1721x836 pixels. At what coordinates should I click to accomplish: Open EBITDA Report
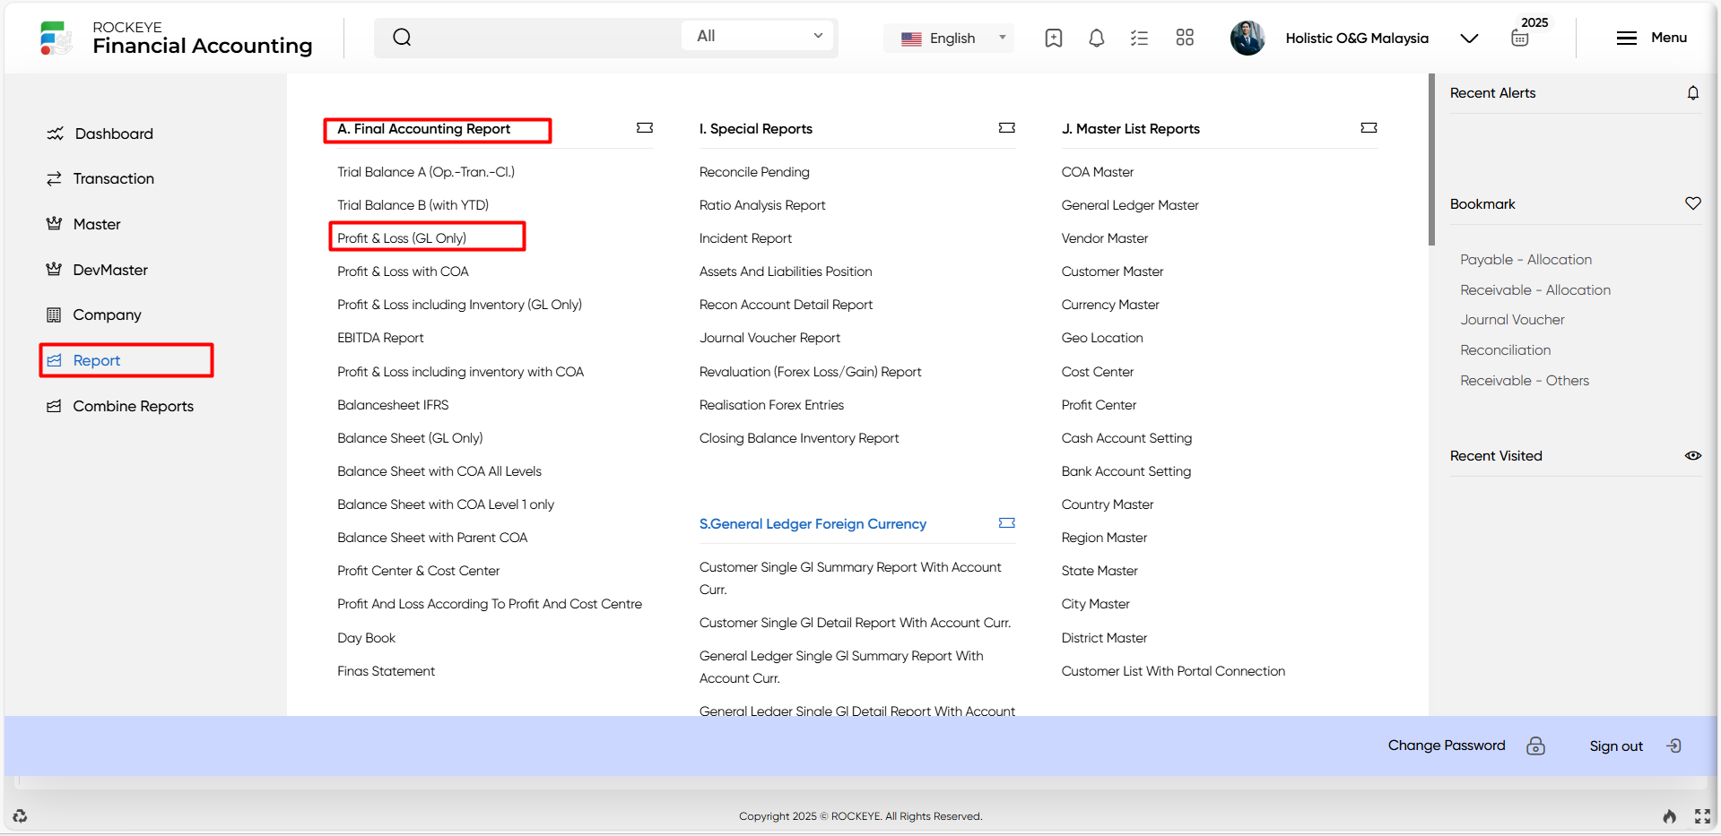(x=380, y=338)
